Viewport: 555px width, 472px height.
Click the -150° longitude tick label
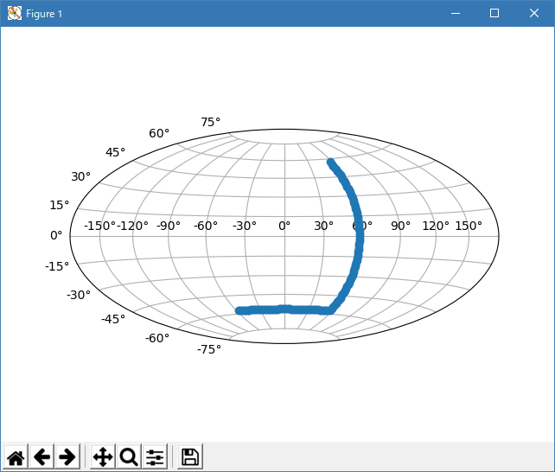[x=99, y=226]
